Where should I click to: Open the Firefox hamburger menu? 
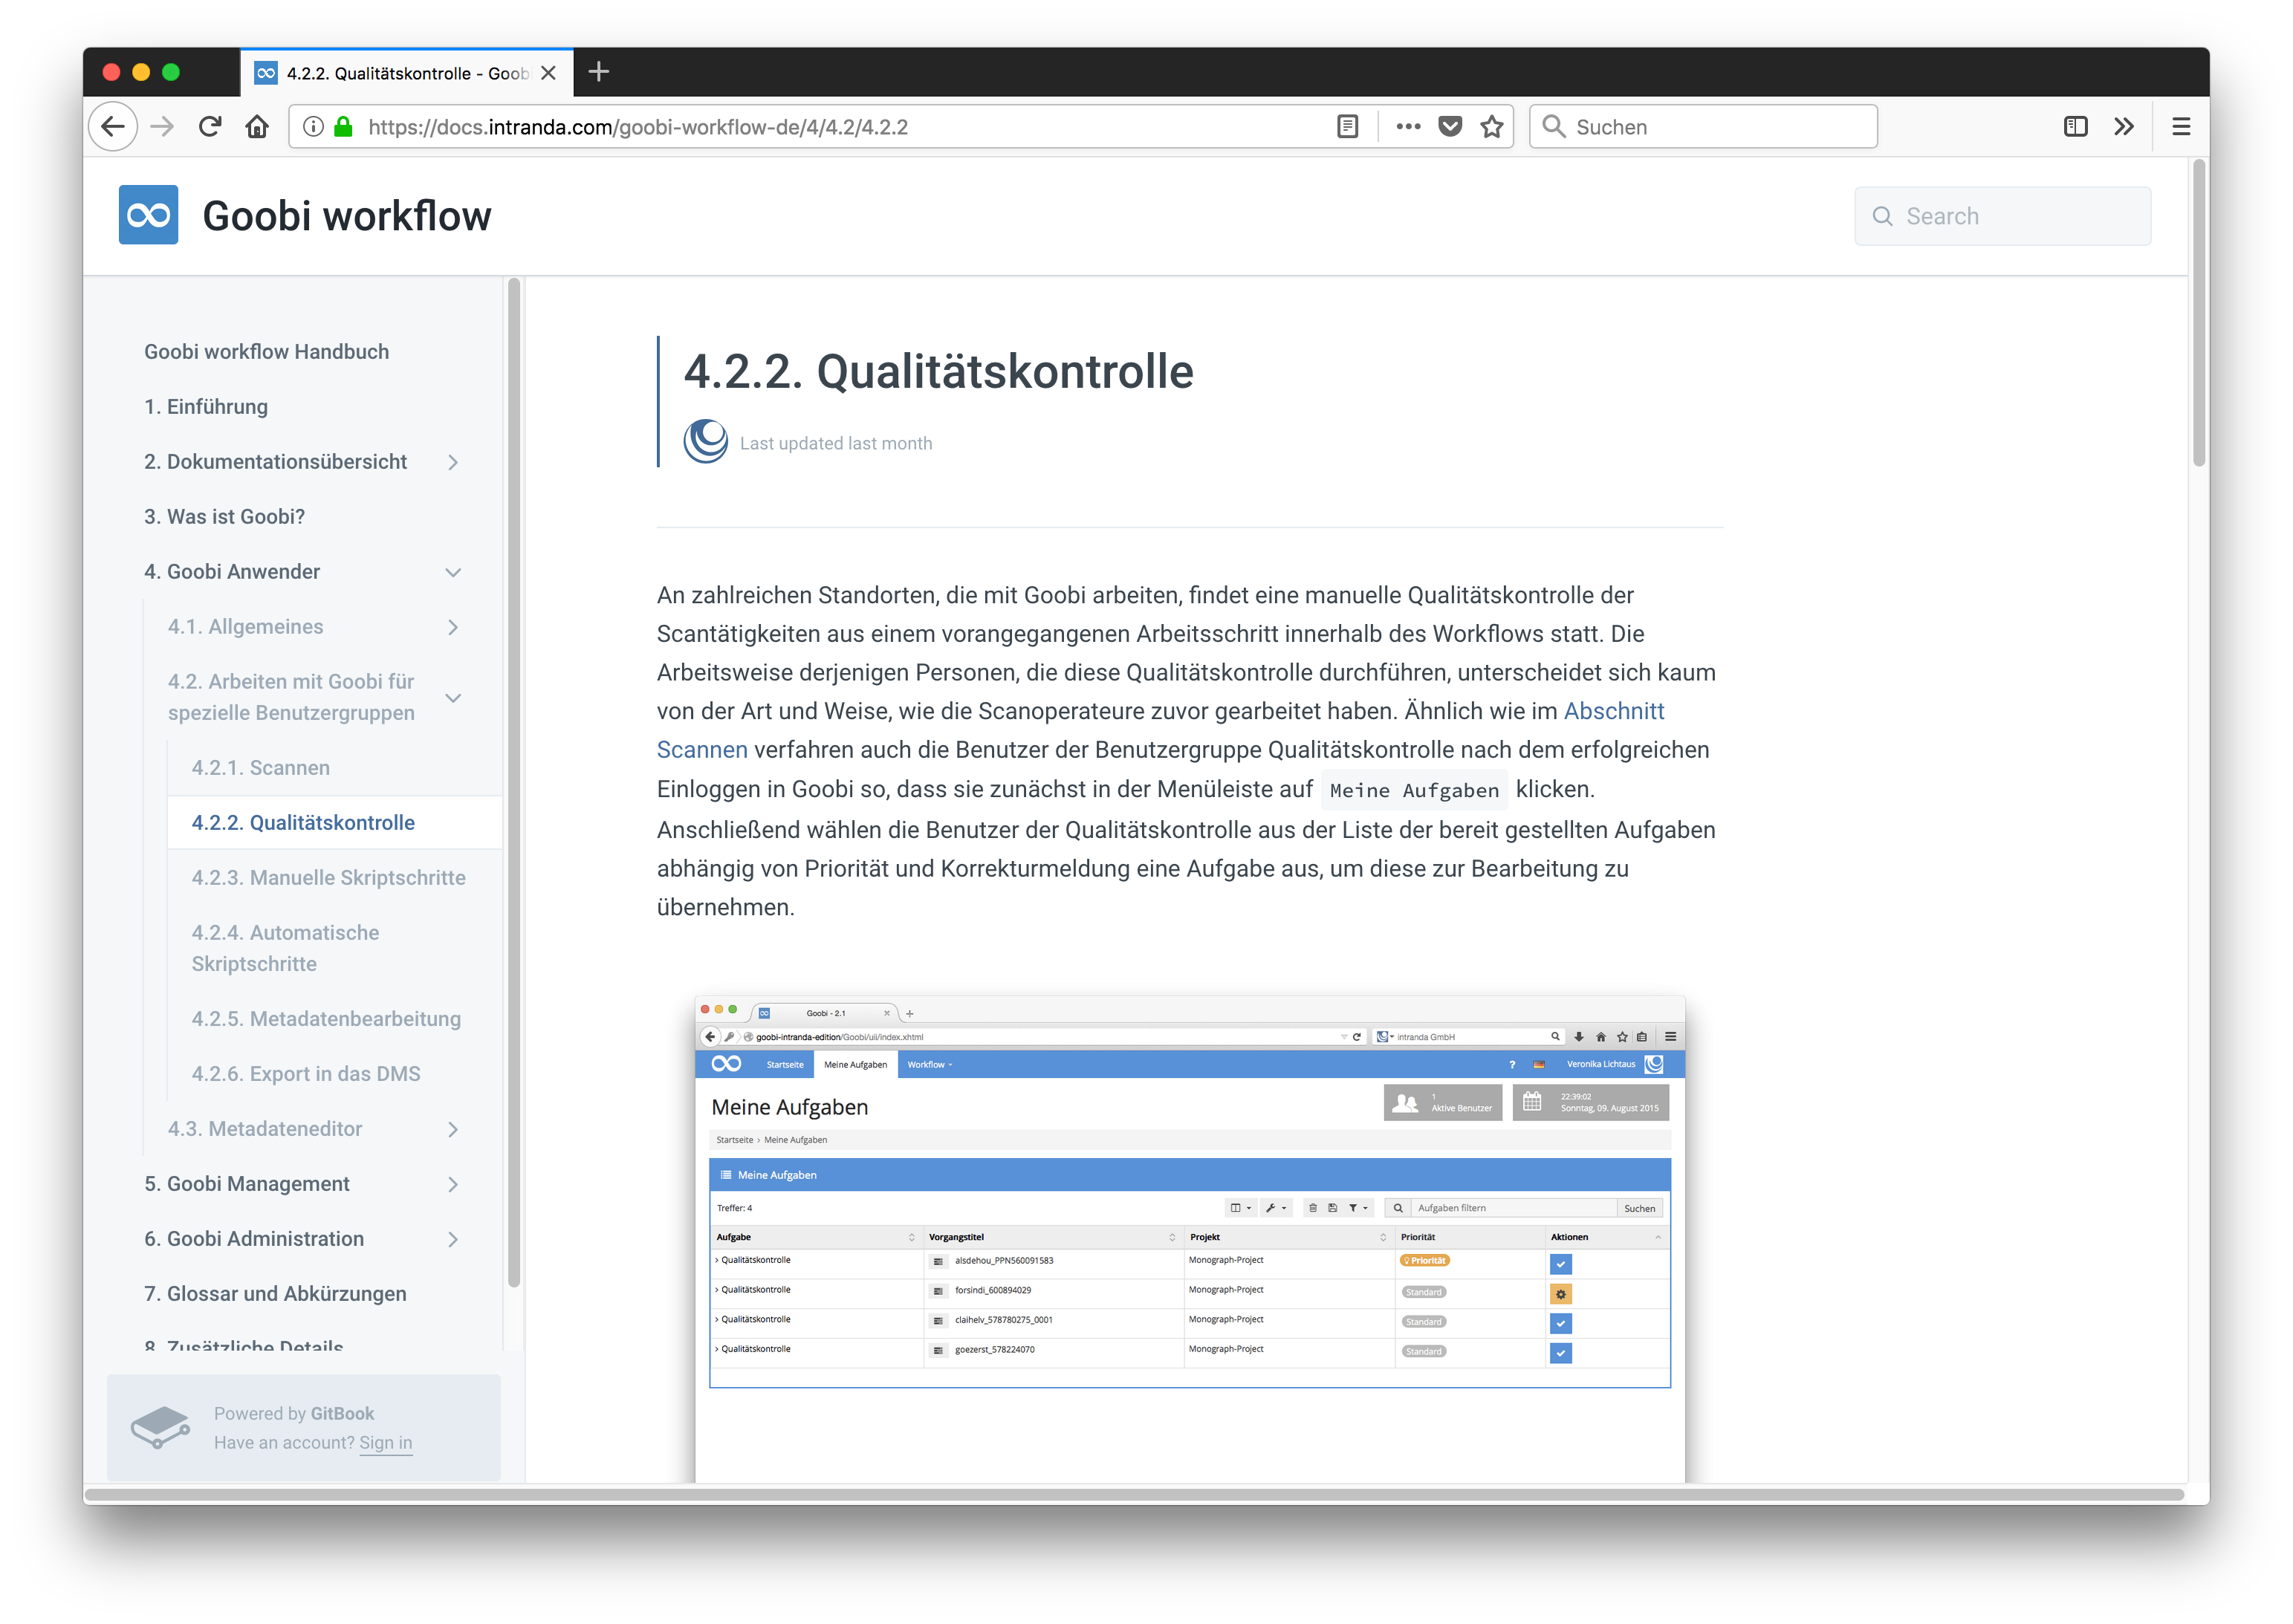point(2181,127)
